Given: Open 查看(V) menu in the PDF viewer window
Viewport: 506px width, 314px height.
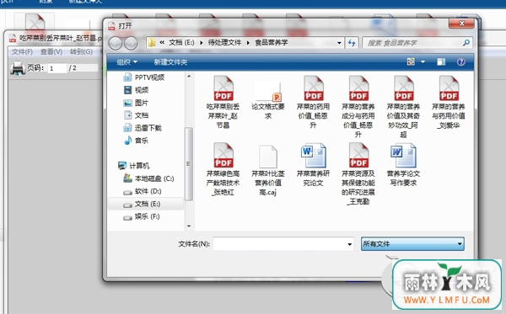Looking at the screenshot, I should click(x=51, y=52).
